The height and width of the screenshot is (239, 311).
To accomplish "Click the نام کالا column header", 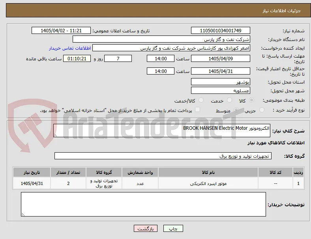I will coord(208,172).
